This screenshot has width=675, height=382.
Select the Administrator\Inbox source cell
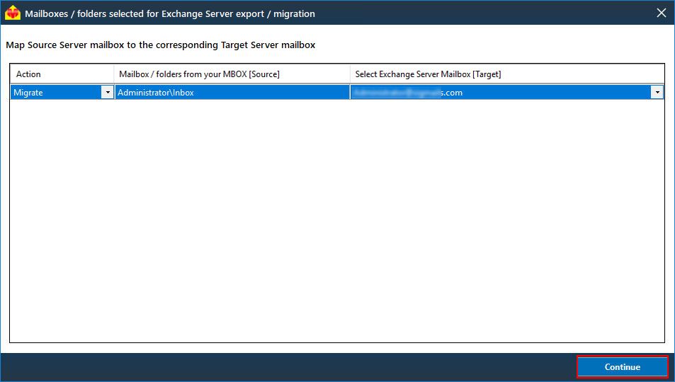[x=232, y=92]
